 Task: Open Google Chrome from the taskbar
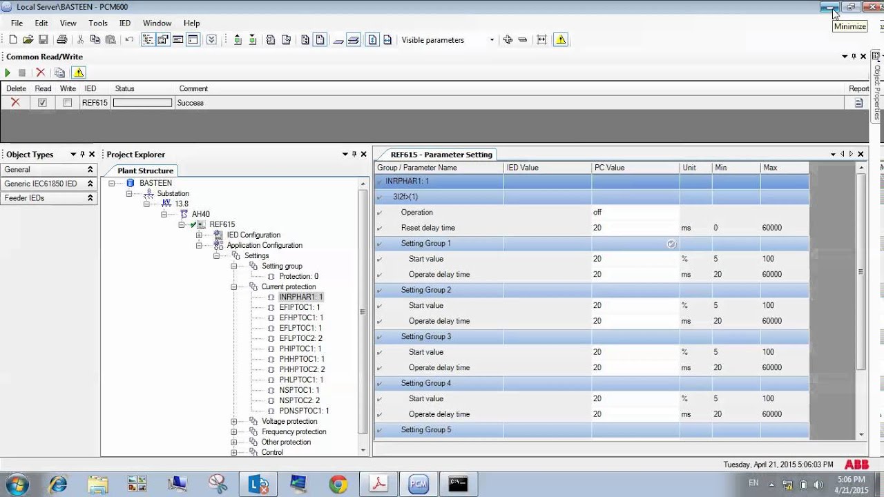tap(338, 484)
